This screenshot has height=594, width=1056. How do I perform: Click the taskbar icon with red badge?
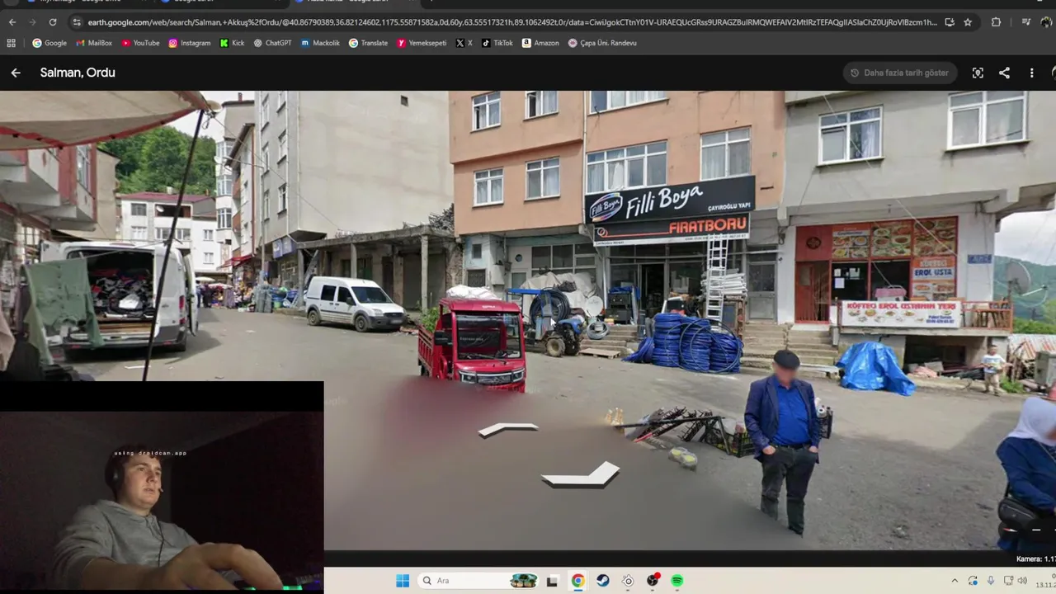click(653, 581)
